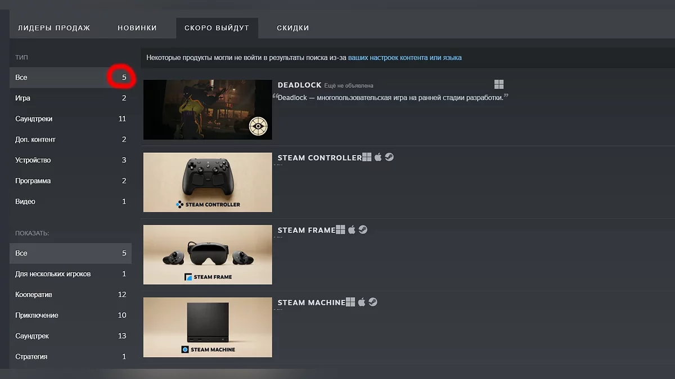675x379 pixels.
Task: Click the Steam Frame headset thumbnail
Action: click(x=208, y=254)
